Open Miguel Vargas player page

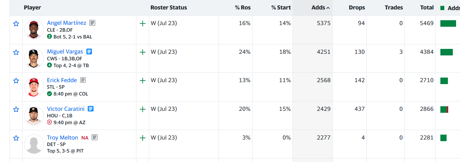click(65, 52)
